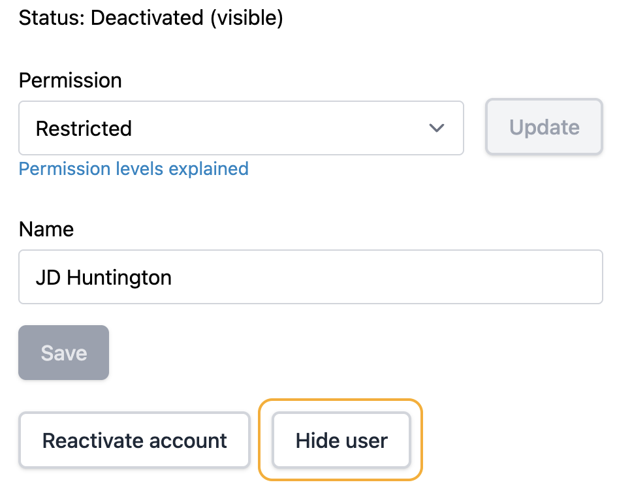Click the Reactivate account button
This screenshot has height=491, width=632.
134,441
